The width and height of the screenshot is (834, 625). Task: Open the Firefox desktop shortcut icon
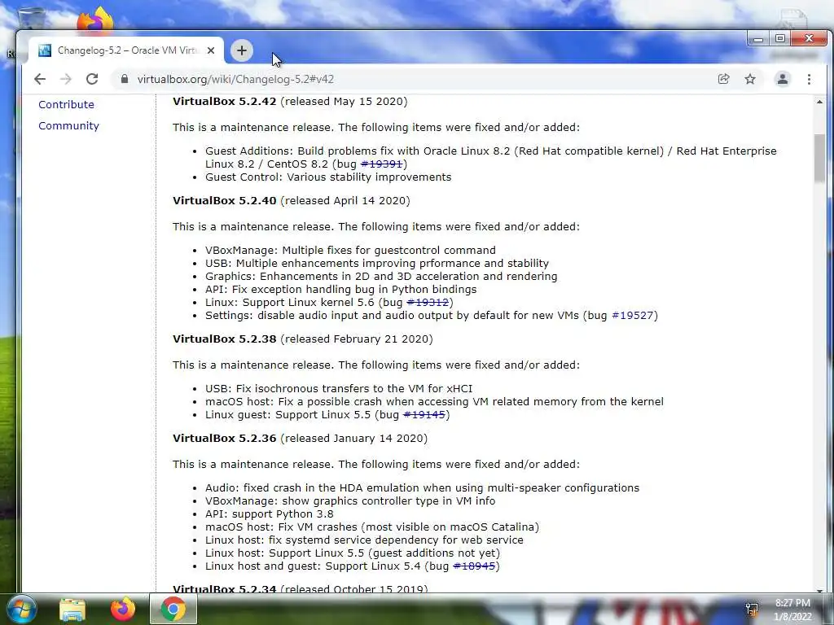95,20
